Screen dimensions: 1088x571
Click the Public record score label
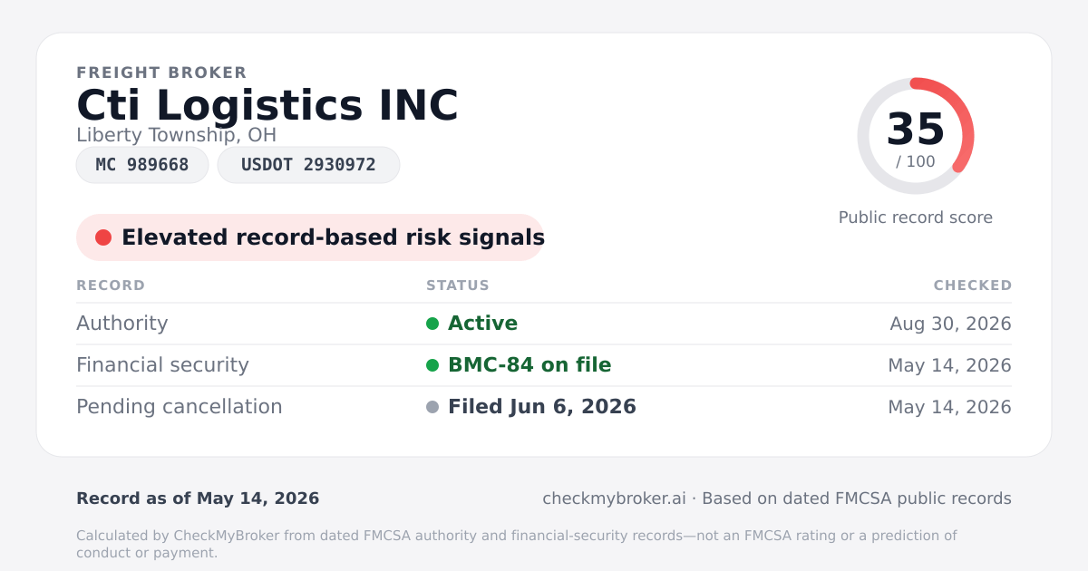(x=916, y=218)
